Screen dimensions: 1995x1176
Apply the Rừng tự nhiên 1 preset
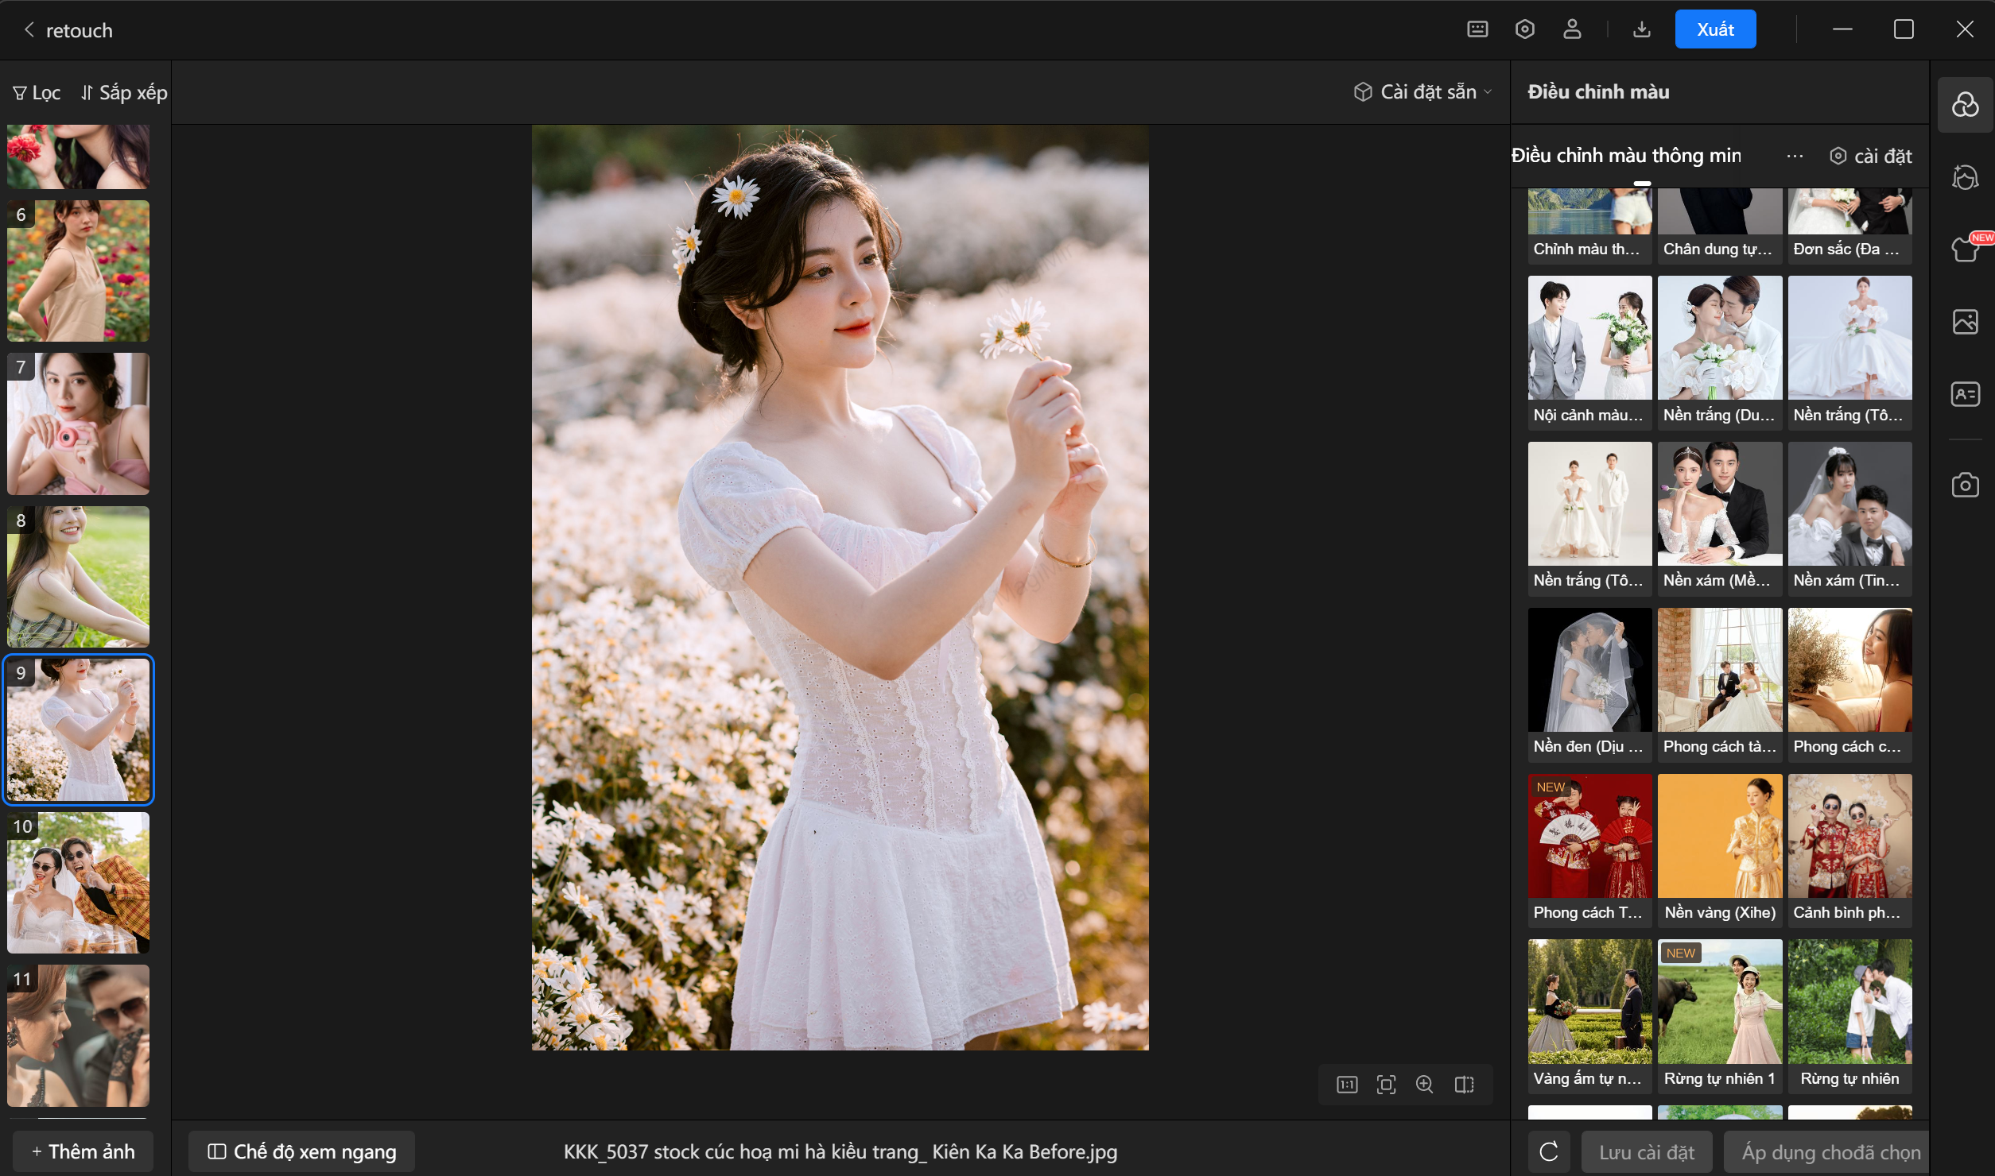pos(1719,1016)
